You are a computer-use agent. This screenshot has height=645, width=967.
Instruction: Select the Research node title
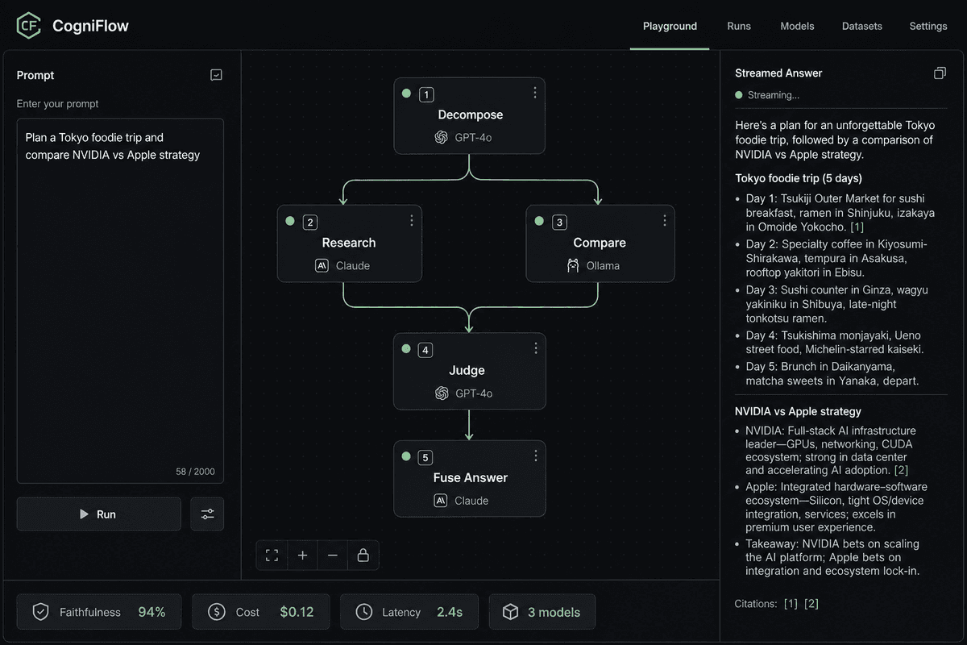349,243
